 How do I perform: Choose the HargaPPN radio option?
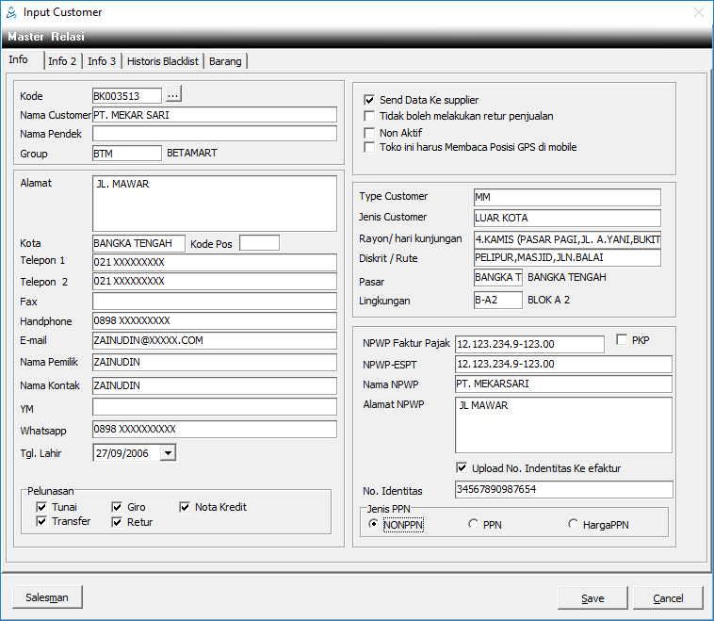pyautogui.click(x=573, y=525)
